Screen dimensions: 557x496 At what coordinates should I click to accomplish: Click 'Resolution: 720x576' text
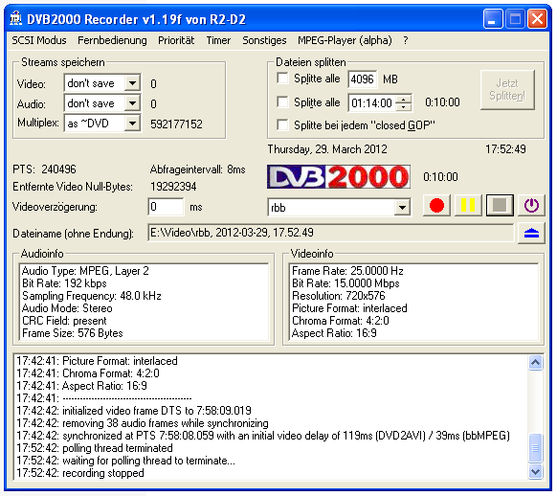tap(339, 296)
